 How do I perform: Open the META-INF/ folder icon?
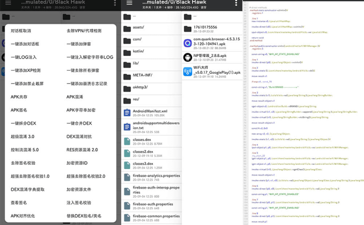(127, 77)
